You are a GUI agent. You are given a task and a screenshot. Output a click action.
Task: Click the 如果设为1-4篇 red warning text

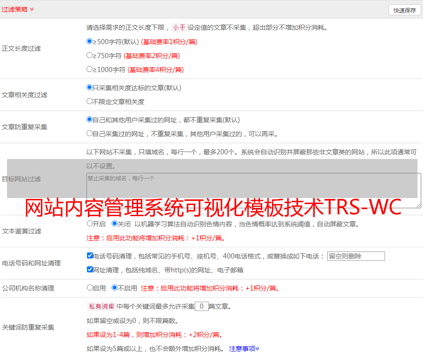coord(155,335)
